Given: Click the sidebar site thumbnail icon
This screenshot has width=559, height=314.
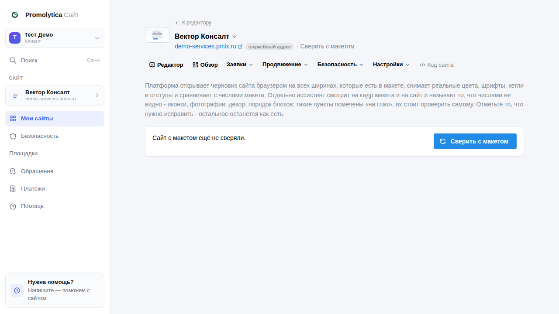Looking at the screenshot, I should pos(15,96).
